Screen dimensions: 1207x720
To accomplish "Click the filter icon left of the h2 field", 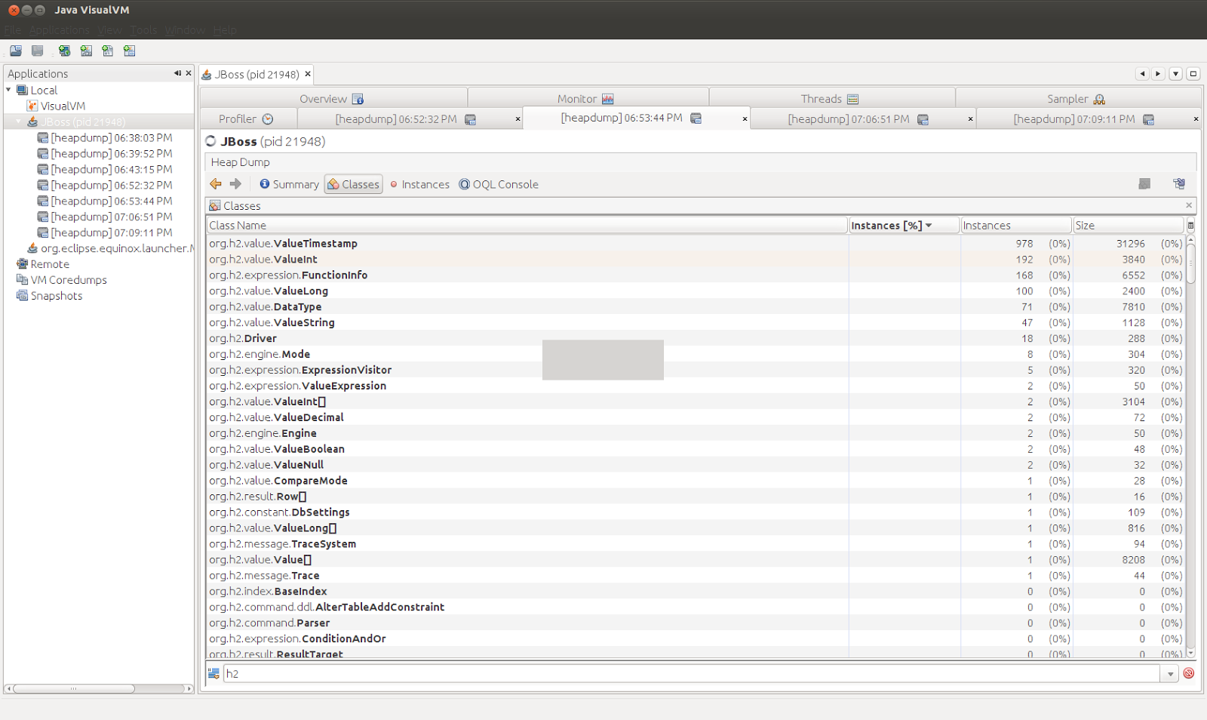I will tap(214, 673).
